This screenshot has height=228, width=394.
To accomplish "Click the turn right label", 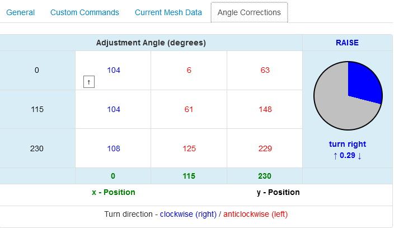I will tap(348, 144).
